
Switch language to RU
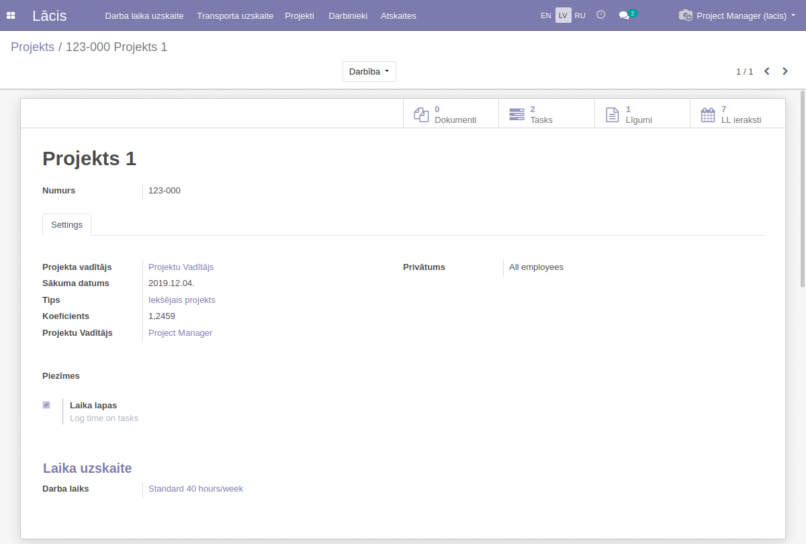[x=580, y=15]
